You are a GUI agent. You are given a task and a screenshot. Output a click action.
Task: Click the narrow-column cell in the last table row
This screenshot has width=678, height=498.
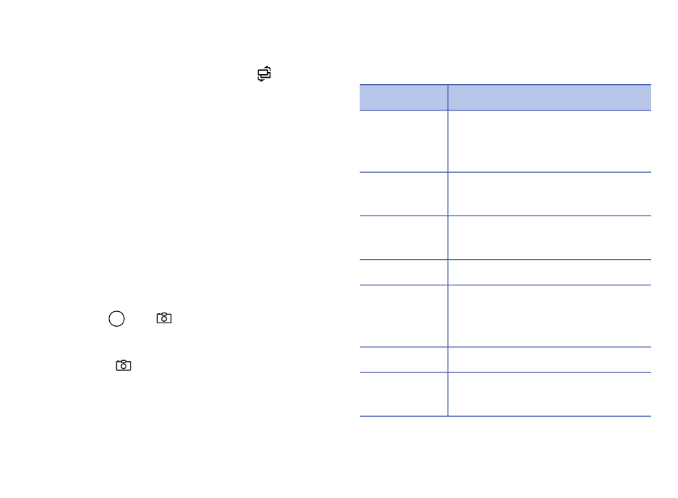coord(403,395)
